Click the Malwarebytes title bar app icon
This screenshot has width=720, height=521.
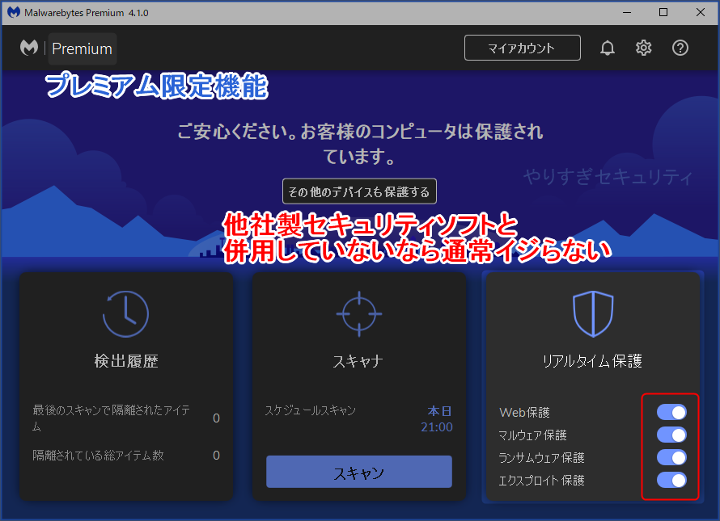[13, 12]
